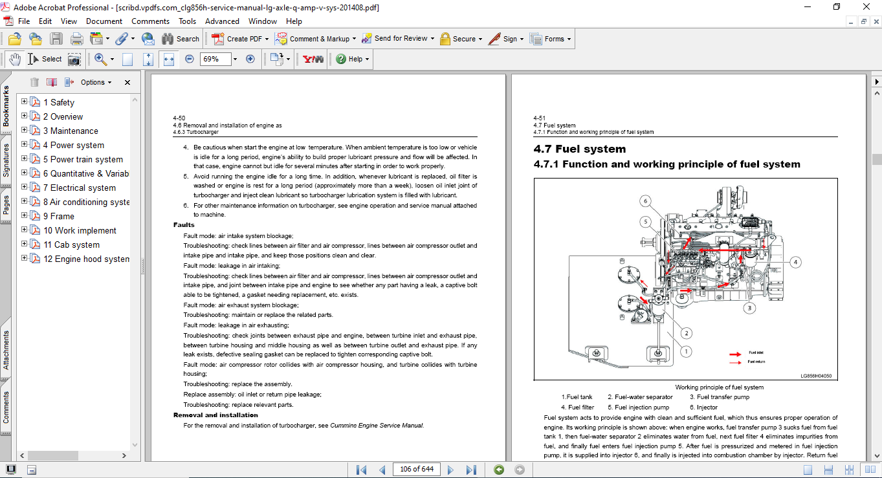The width and height of the screenshot is (882, 478).
Task: Open the zoom percentage dropdown arrow
Action: (234, 59)
